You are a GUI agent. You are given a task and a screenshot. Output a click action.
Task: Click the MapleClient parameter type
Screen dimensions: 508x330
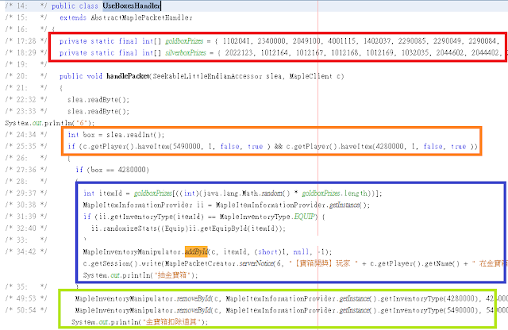click(310, 76)
